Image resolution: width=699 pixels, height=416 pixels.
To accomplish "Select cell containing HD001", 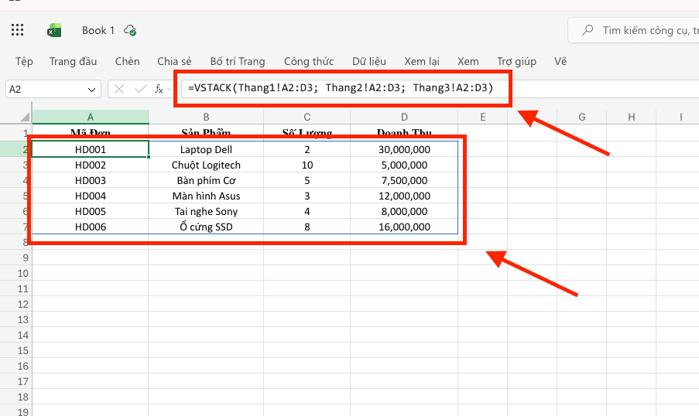I will click(91, 149).
